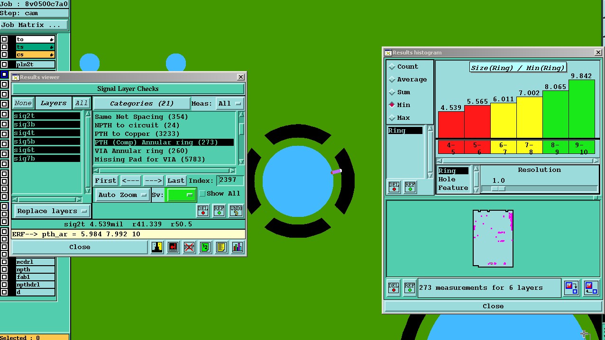Click REF icon beside measurements status in histogram
605x340 pixels.
point(410,288)
